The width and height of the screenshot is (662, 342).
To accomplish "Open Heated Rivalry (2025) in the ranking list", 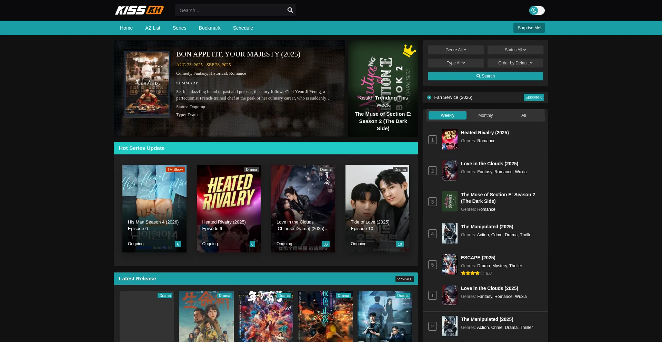I will (x=485, y=133).
